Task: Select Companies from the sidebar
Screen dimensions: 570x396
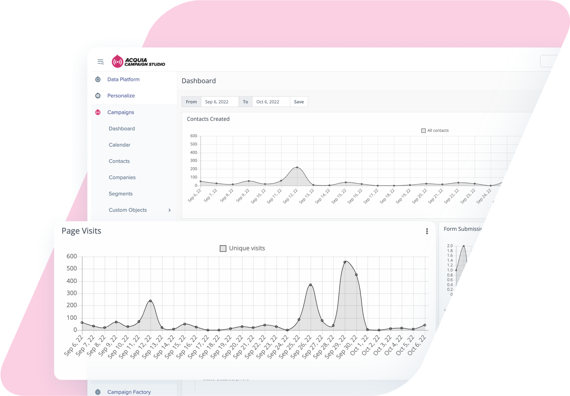Action: pos(122,177)
